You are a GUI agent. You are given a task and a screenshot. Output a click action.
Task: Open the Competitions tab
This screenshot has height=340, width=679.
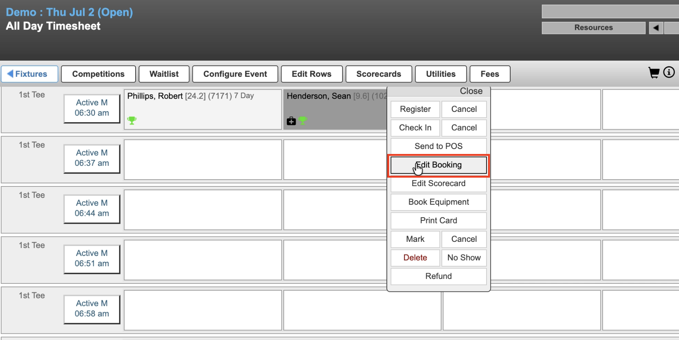(99, 74)
